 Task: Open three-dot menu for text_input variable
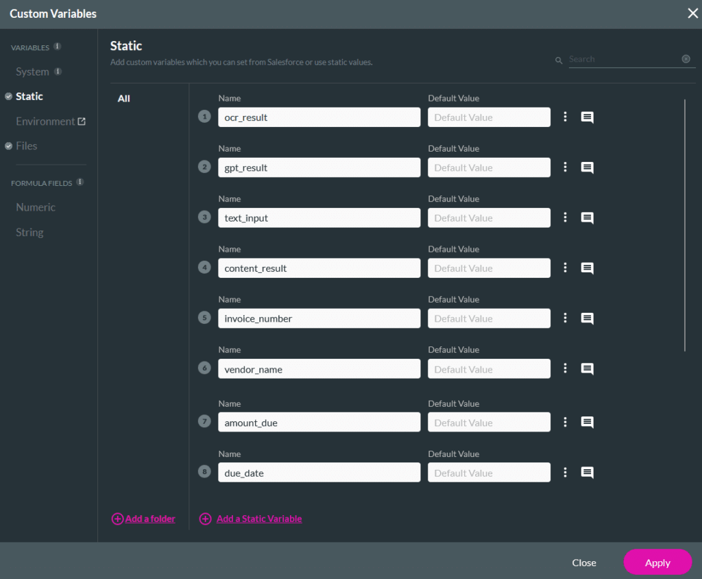click(x=565, y=217)
